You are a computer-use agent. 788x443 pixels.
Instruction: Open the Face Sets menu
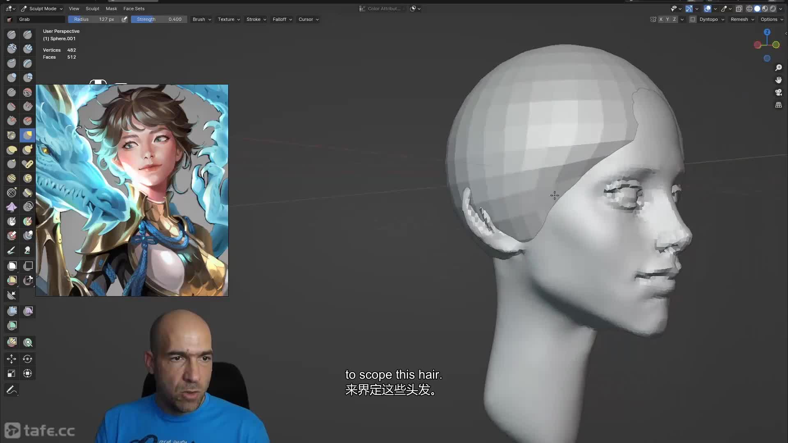click(x=134, y=9)
